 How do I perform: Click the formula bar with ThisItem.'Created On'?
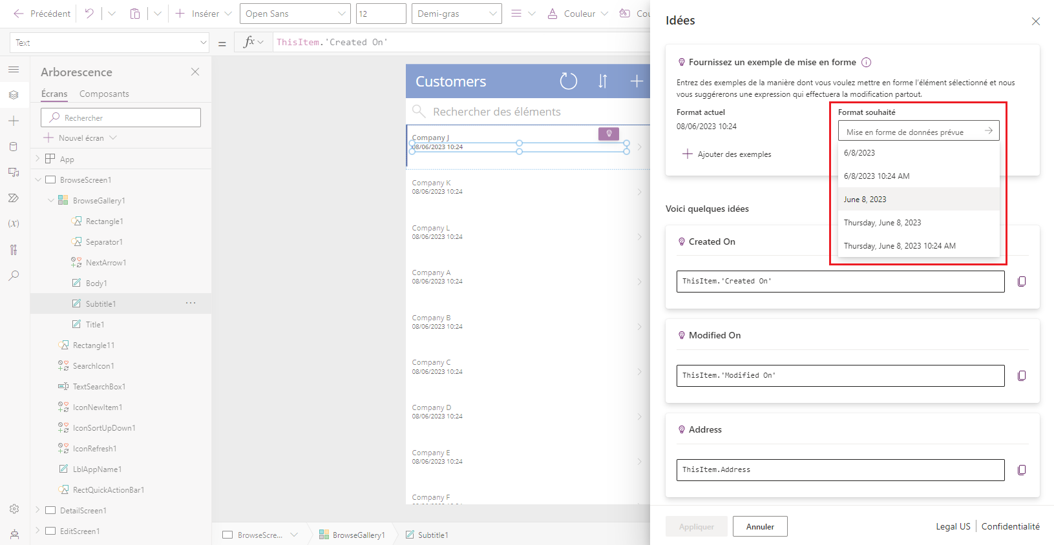[462, 42]
